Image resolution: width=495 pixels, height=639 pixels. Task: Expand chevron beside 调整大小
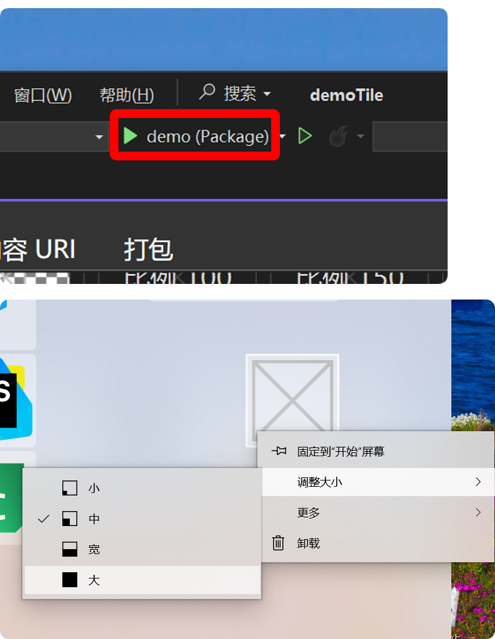[x=478, y=482]
